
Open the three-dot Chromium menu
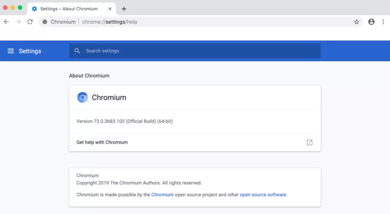383,22
